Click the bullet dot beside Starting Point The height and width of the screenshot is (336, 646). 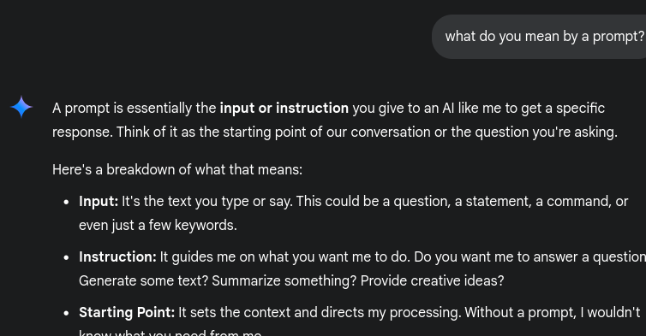tap(66, 313)
